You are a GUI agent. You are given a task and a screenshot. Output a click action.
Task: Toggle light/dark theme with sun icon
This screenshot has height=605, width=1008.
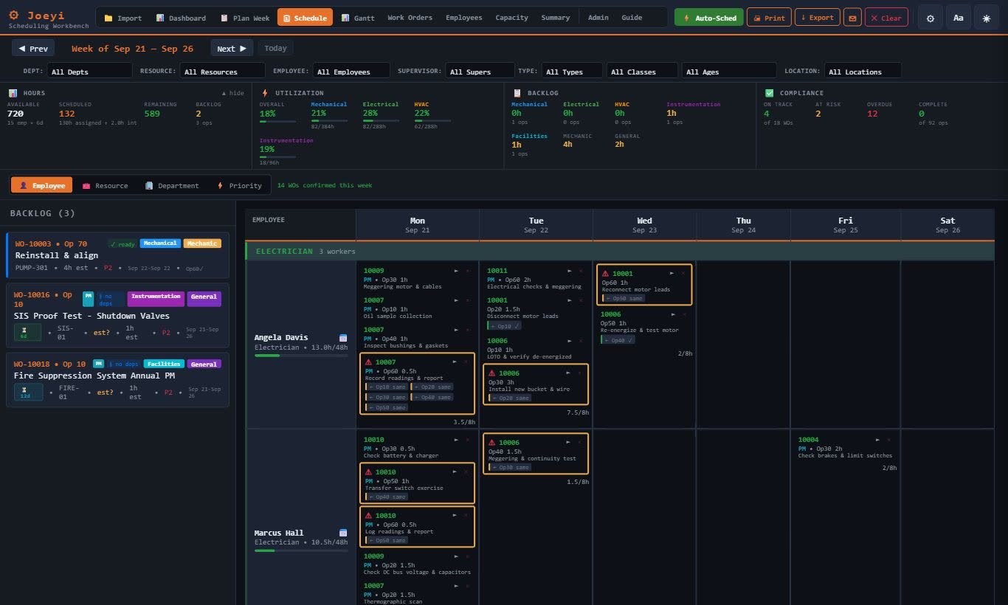[987, 18]
